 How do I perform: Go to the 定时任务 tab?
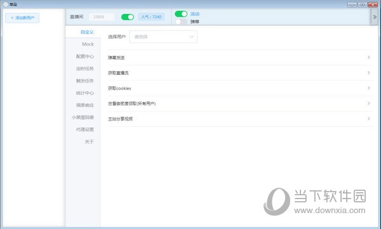coord(83,69)
